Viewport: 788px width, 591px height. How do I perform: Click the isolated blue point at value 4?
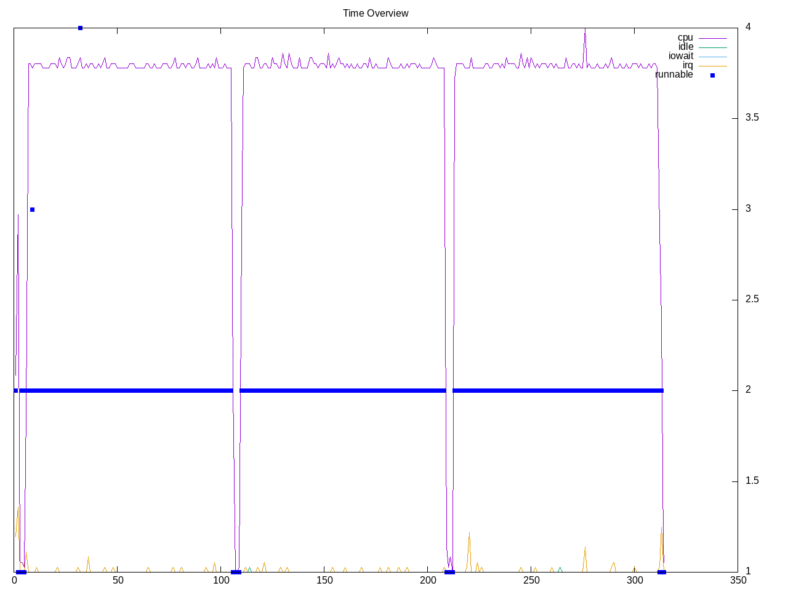click(x=80, y=28)
